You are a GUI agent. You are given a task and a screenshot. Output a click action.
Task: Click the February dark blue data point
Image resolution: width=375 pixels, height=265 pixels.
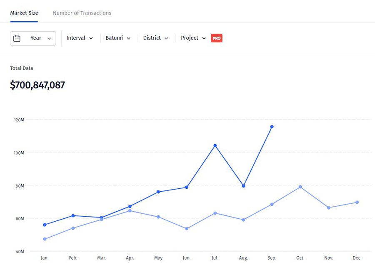point(73,215)
